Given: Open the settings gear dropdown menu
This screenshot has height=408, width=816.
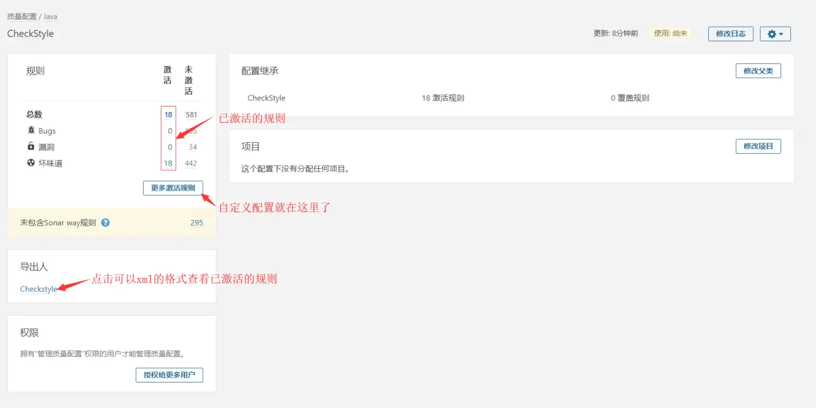Looking at the screenshot, I should pyautogui.click(x=775, y=34).
